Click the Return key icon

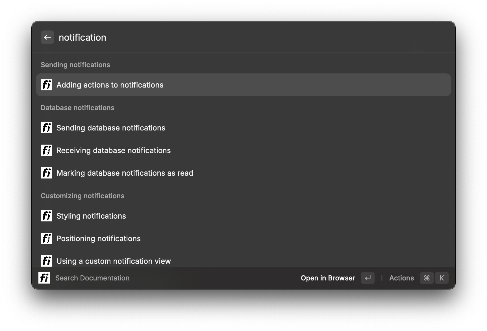pyautogui.click(x=368, y=278)
